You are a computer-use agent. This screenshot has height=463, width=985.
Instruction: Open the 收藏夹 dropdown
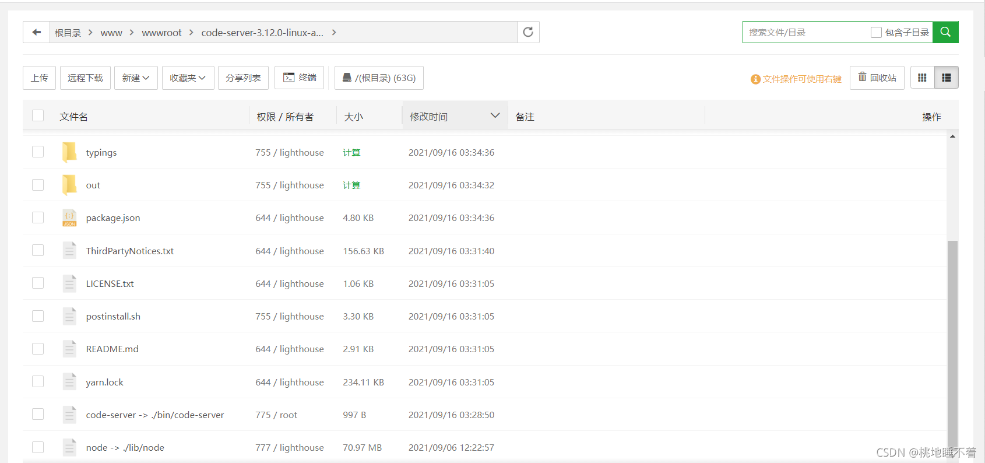click(188, 78)
